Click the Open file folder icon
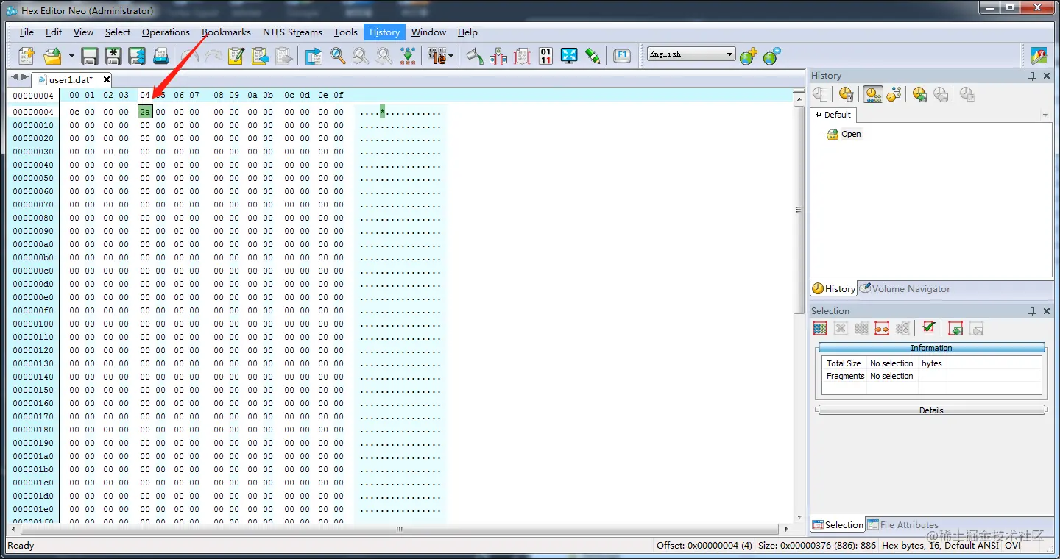This screenshot has width=1060, height=559. (53, 56)
